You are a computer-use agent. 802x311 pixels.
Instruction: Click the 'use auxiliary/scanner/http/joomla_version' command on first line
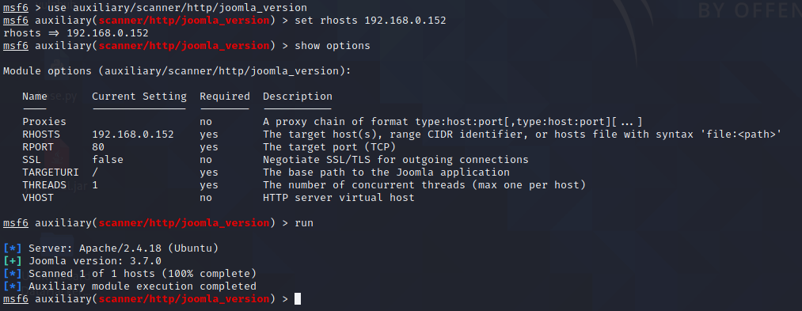(x=177, y=8)
